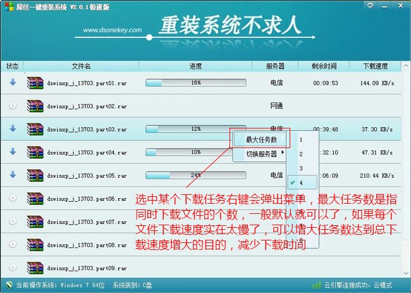The height and width of the screenshot is (293, 411).
Task: Select the RAR archive icon of part05.rar
Action: point(35,175)
